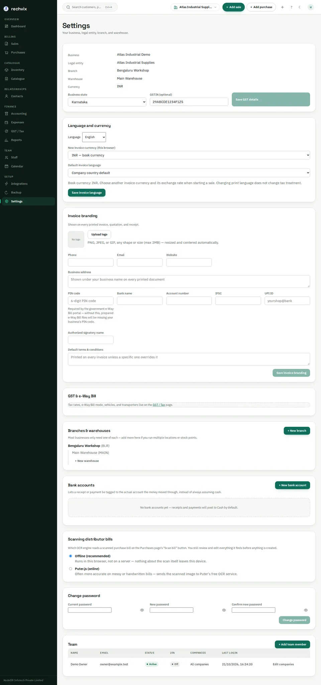Open the Language English dropdown
Screen dimensions: 321x685
[x=94, y=137]
